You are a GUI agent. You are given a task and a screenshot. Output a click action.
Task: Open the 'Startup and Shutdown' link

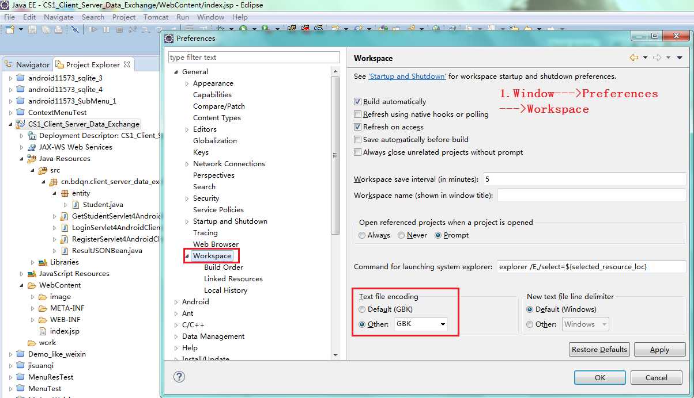click(407, 76)
